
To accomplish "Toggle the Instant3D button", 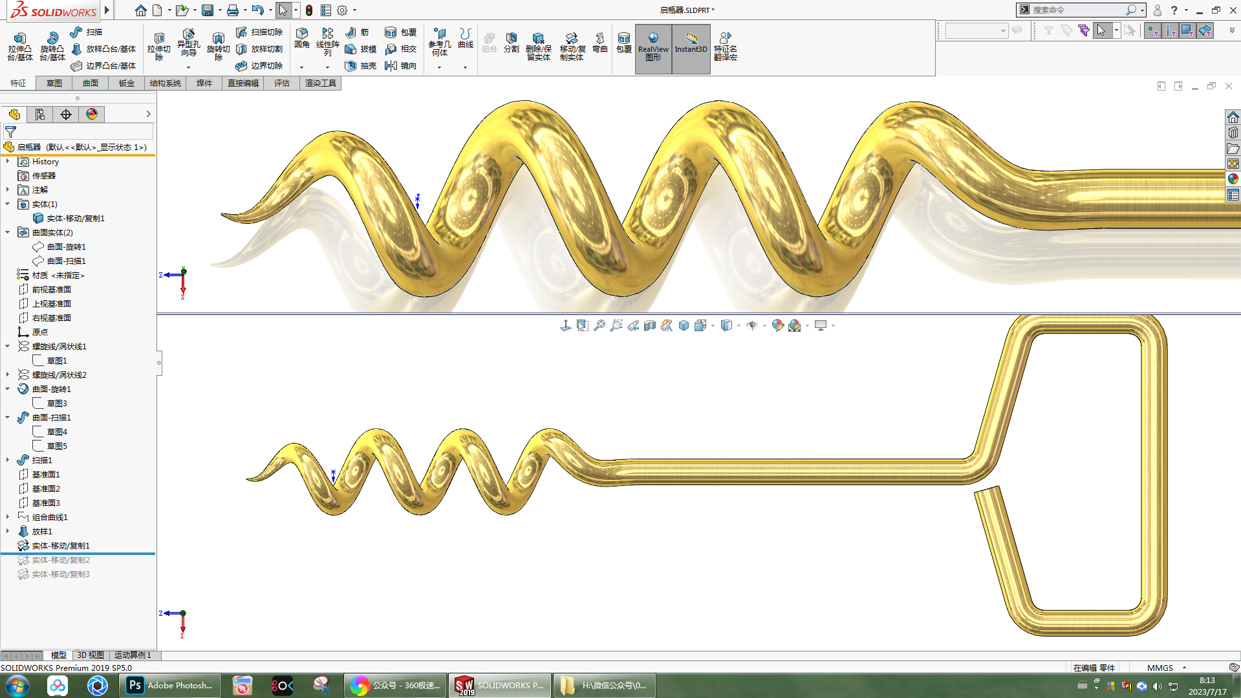I will tap(691, 49).
